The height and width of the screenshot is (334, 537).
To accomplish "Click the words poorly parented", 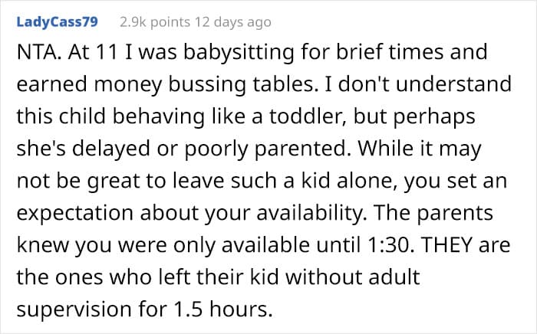I will point(268,149).
